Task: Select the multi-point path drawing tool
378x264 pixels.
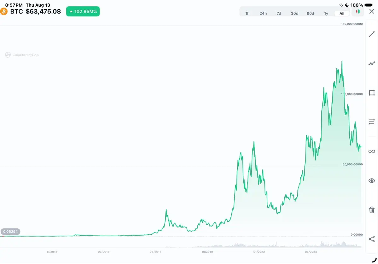Action: tap(371, 63)
